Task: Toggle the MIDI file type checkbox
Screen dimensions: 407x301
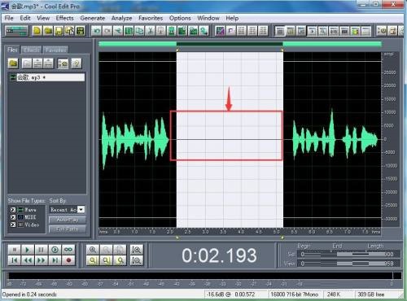Action: pyautogui.click(x=13, y=217)
